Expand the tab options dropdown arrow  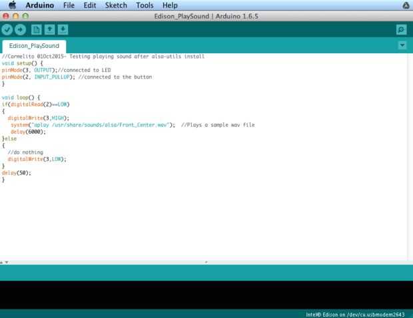pos(402,45)
